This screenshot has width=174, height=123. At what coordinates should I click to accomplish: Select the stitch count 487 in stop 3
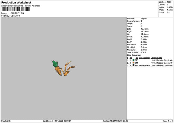tap(136, 66)
